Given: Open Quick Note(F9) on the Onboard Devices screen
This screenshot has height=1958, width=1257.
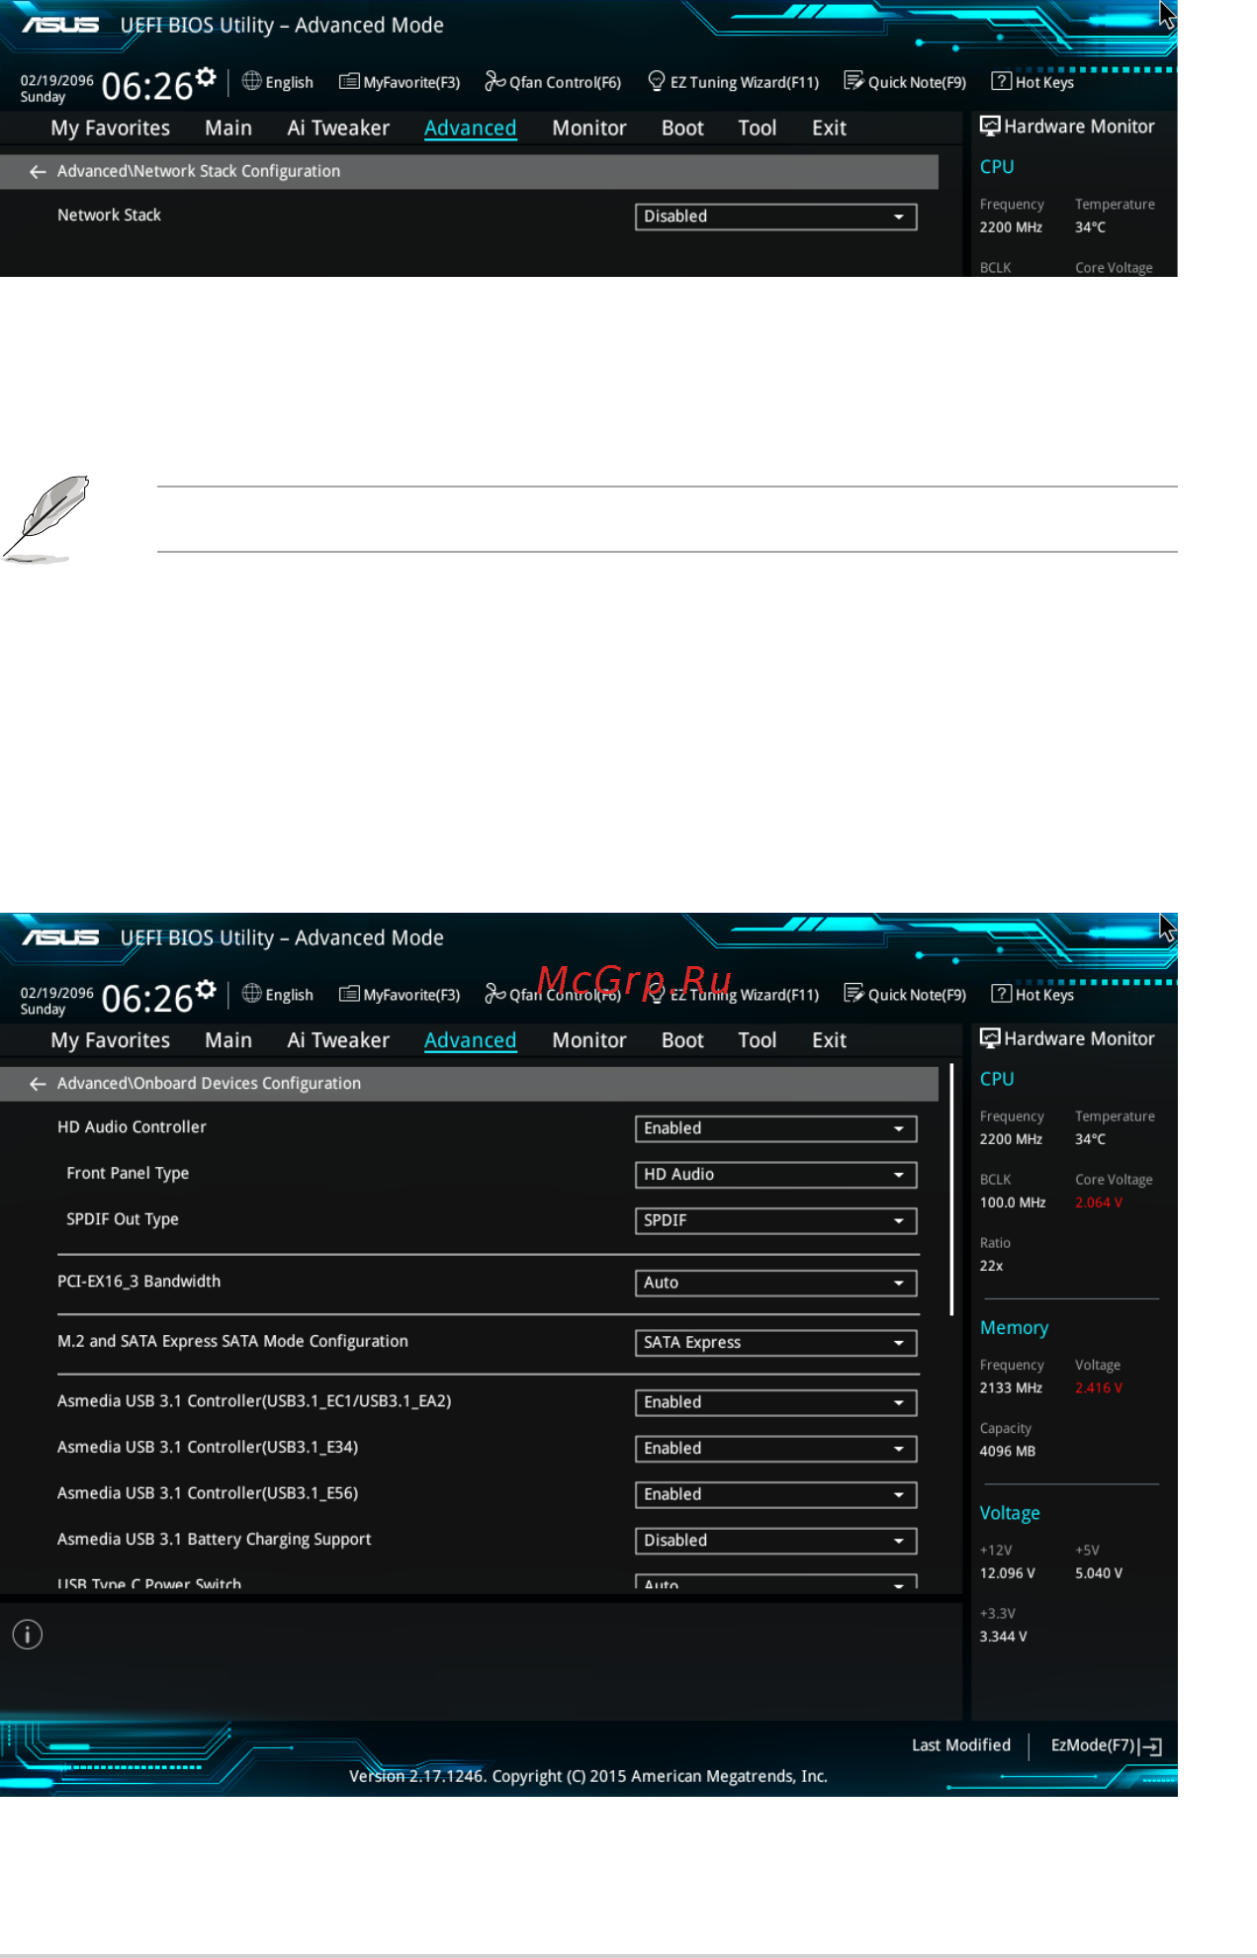Looking at the screenshot, I should click(x=904, y=995).
